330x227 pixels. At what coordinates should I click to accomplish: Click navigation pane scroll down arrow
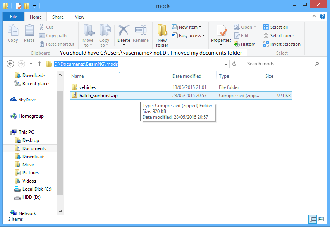point(60,212)
